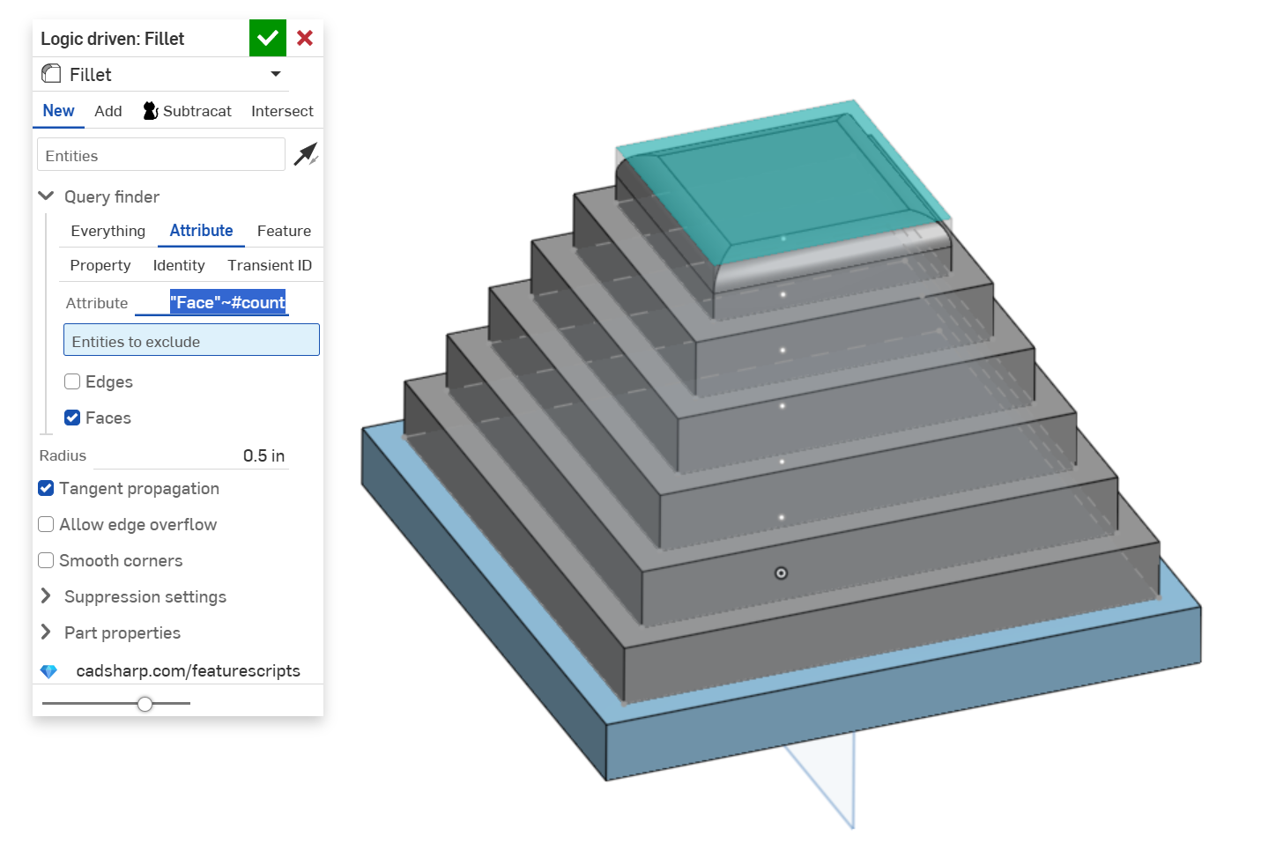Switch to the Add tab
1276x843 pixels.
[x=108, y=111]
